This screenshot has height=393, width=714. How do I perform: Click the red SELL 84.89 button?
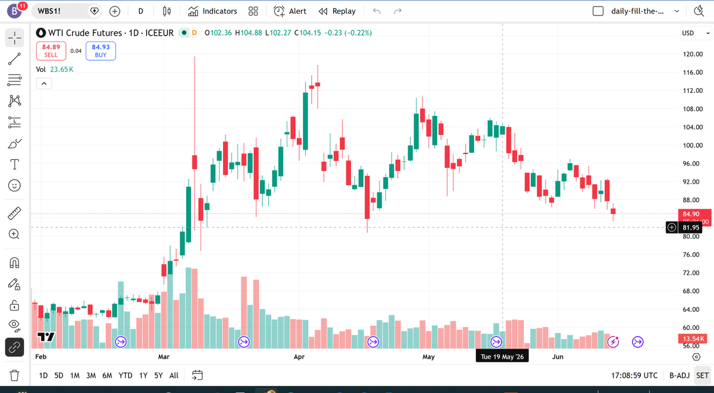pos(51,51)
